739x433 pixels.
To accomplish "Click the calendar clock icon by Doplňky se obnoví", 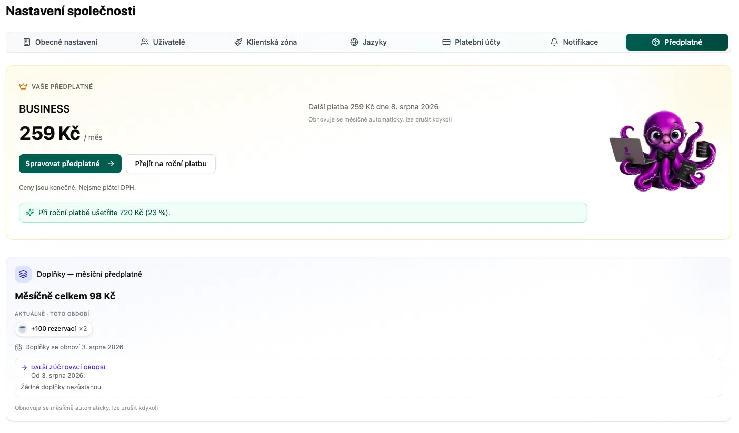I will click(x=19, y=347).
